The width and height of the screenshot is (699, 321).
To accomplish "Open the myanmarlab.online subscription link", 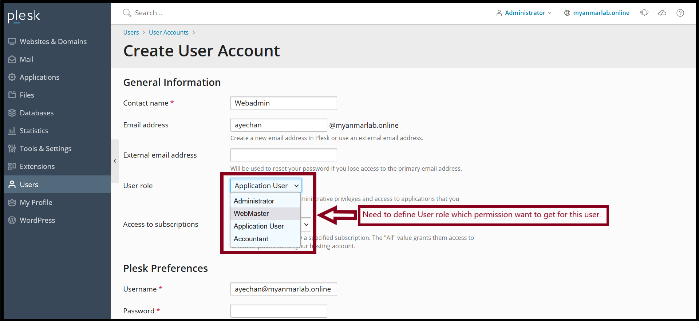I will pos(601,13).
